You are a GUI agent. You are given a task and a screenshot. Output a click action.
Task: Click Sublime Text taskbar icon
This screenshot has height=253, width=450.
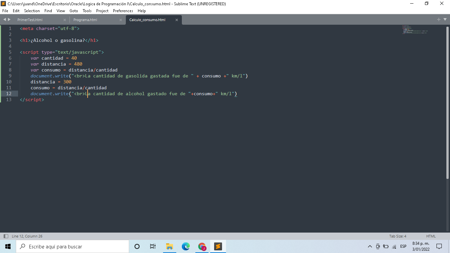click(218, 246)
